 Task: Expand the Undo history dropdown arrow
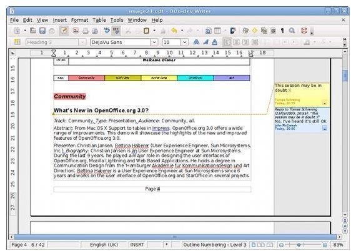coord(182,31)
